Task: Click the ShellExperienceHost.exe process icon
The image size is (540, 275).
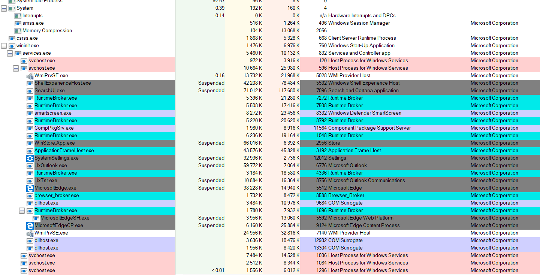Action: [30, 83]
